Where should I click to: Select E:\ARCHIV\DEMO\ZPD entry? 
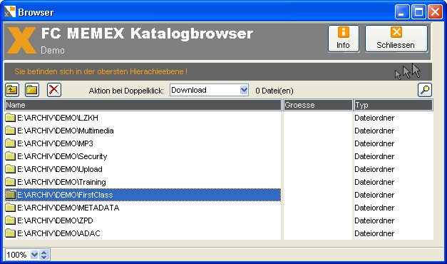click(55, 220)
